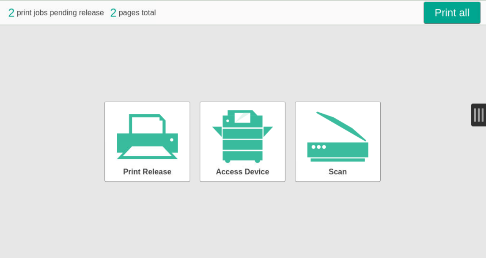Viewport: 486px width, 258px height.
Task: Select the Access Device label
Action: 242,172
